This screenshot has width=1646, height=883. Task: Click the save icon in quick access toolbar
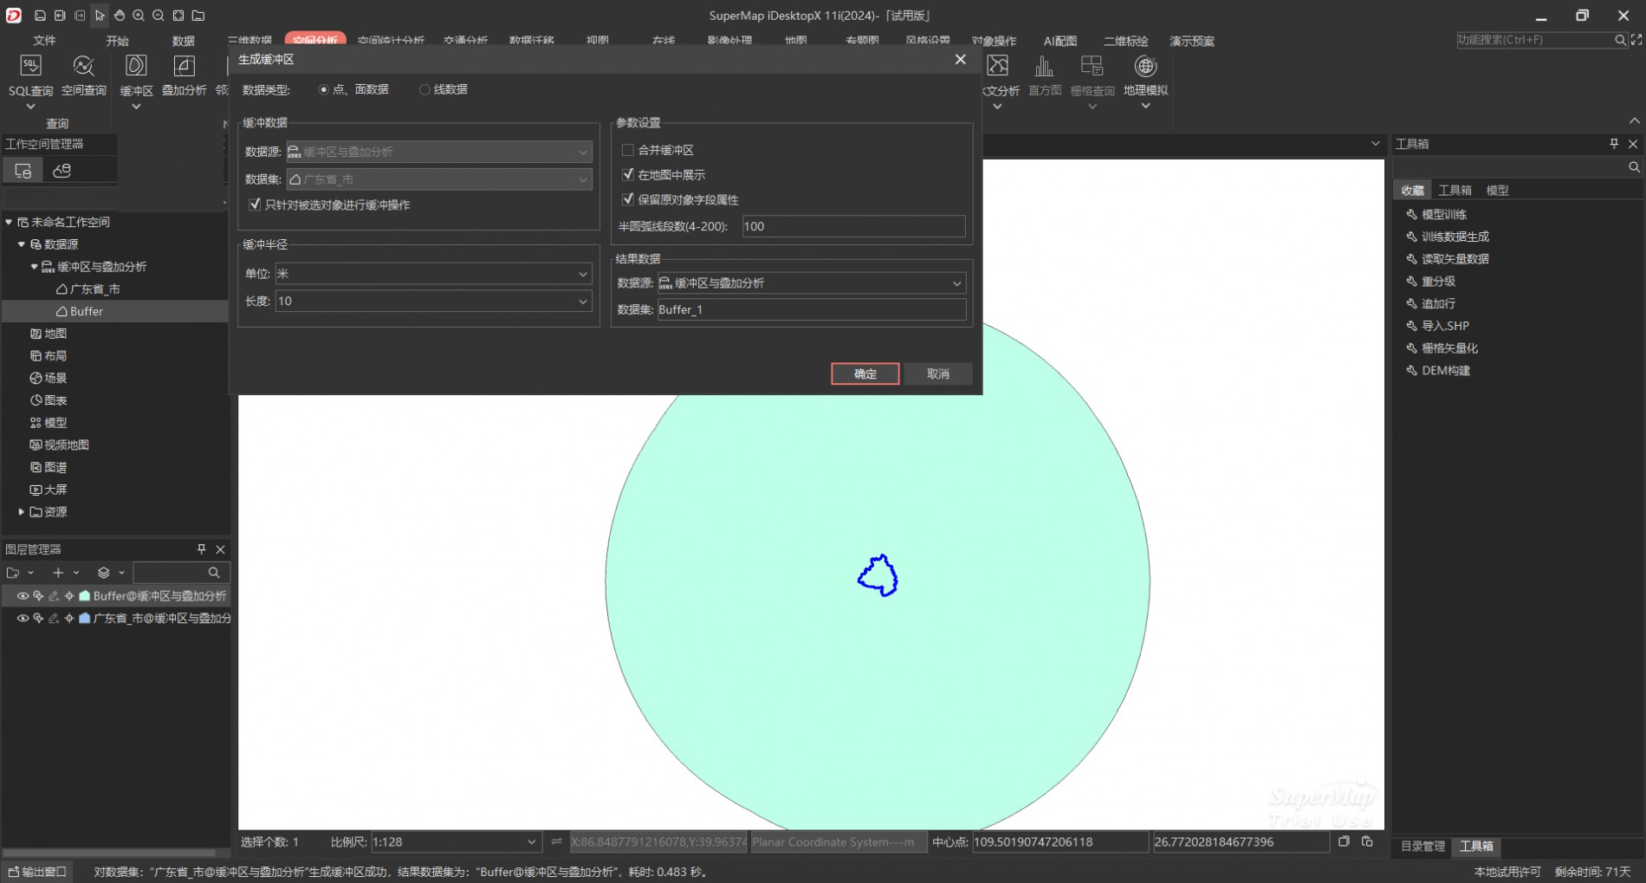pyautogui.click(x=40, y=16)
